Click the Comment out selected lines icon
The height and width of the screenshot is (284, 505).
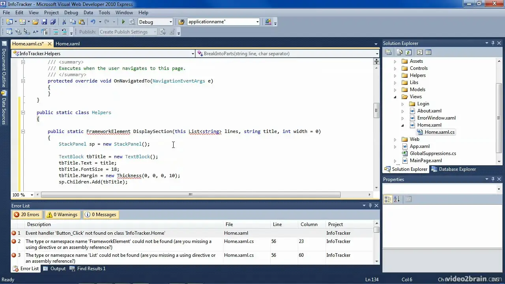(x=56, y=32)
